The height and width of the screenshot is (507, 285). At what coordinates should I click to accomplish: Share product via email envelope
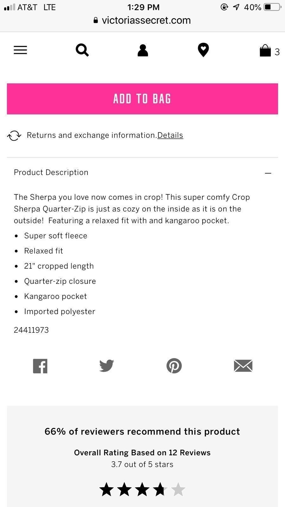[x=243, y=366]
